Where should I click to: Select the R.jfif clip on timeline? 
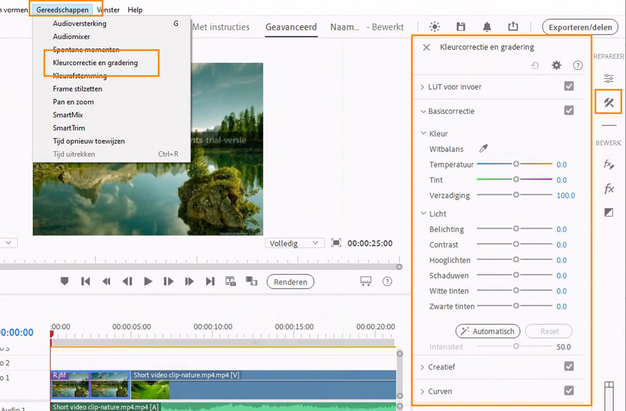pyautogui.click(x=90, y=385)
